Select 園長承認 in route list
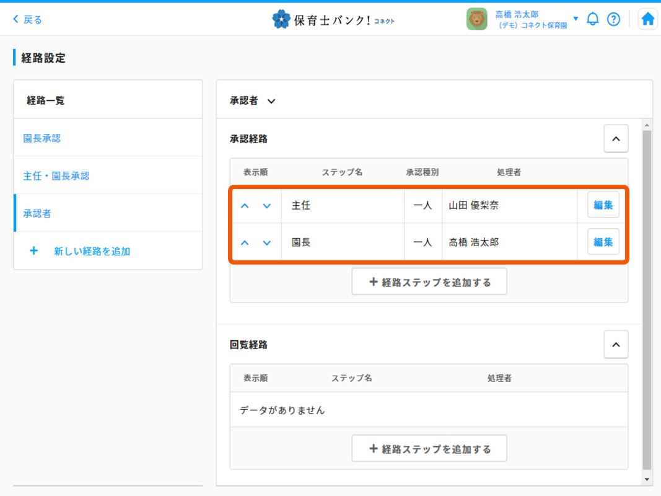 [42, 138]
